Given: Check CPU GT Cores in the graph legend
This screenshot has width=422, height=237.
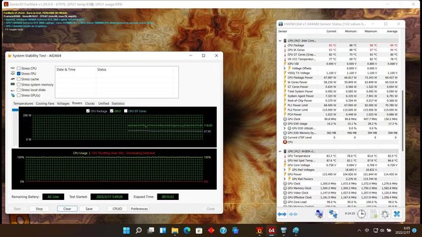Looking at the screenshot, I should tap(125, 111).
